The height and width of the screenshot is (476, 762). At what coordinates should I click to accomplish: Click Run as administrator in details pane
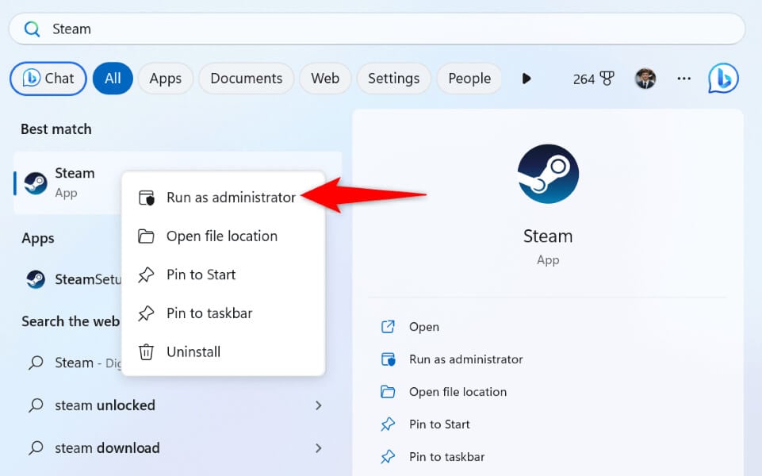[x=466, y=359]
